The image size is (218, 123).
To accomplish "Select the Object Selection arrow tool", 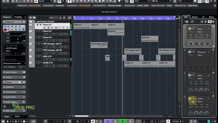I will click(x=69, y=1).
